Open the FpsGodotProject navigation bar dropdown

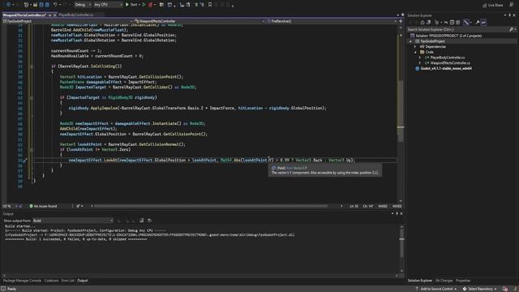pos(67,21)
